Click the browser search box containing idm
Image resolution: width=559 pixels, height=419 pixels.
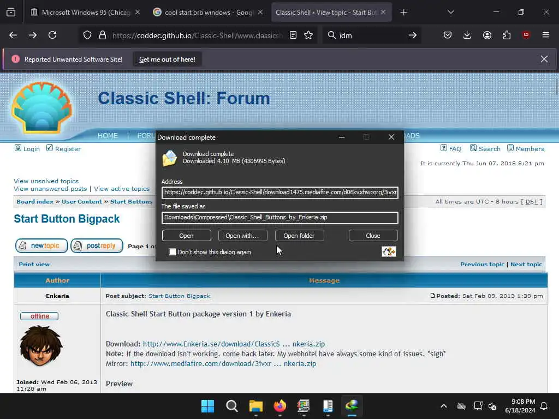click(x=371, y=35)
